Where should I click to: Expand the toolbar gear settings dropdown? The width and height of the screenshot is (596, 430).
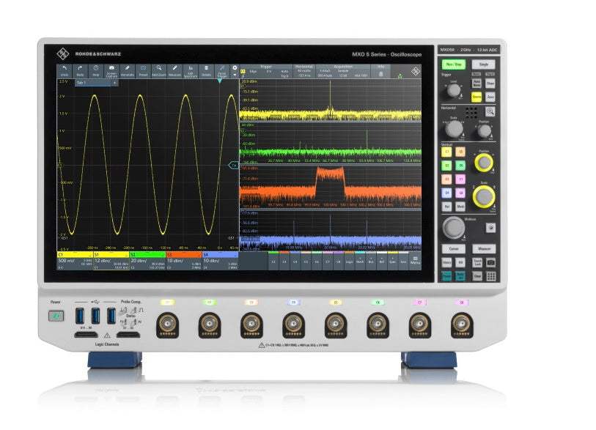(x=235, y=71)
